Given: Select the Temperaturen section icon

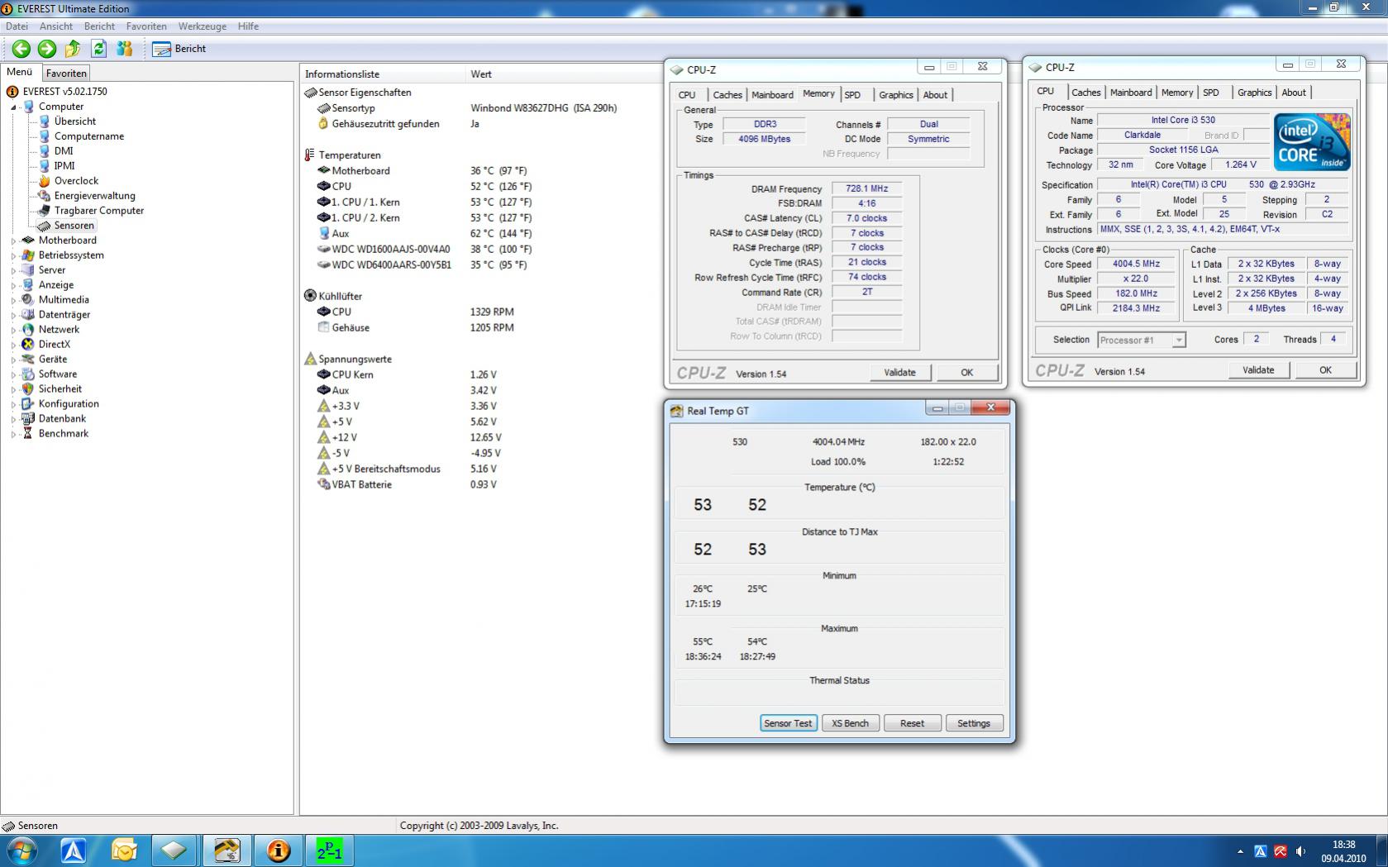Looking at the screenshot, I should [310, 155].
